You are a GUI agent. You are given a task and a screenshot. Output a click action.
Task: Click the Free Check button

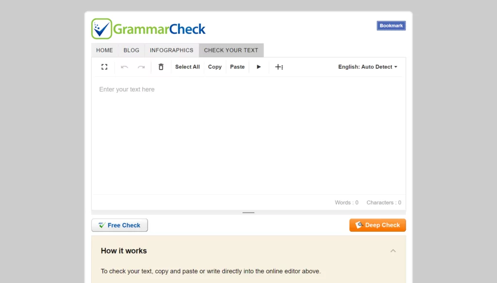[x=119, y=225]
